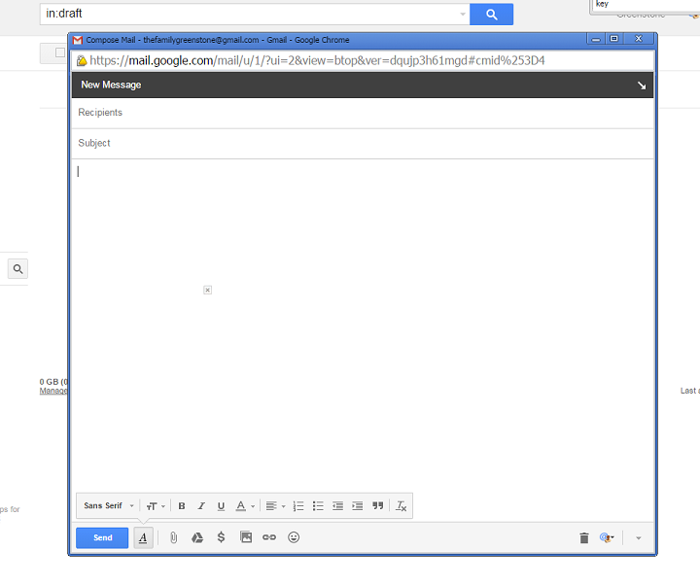Pop the New Message window back in
Screen dimensions: 700x585
(641, 86)
